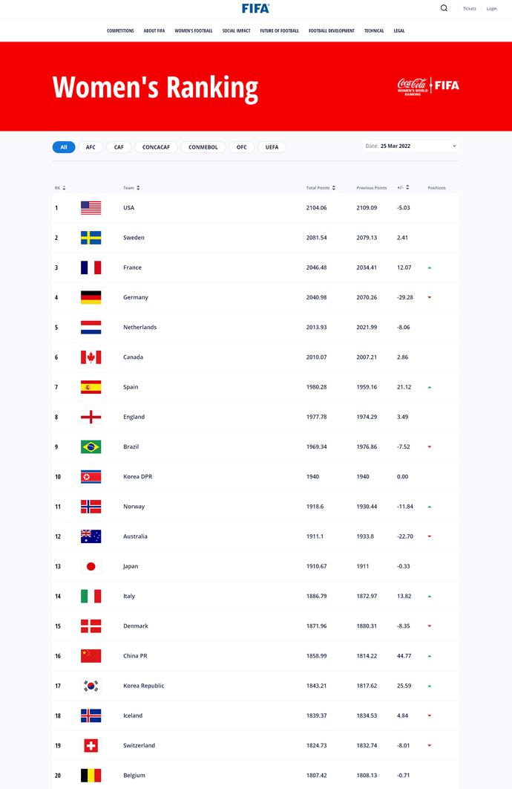Sort table by Total Points

tap(321, 188)
